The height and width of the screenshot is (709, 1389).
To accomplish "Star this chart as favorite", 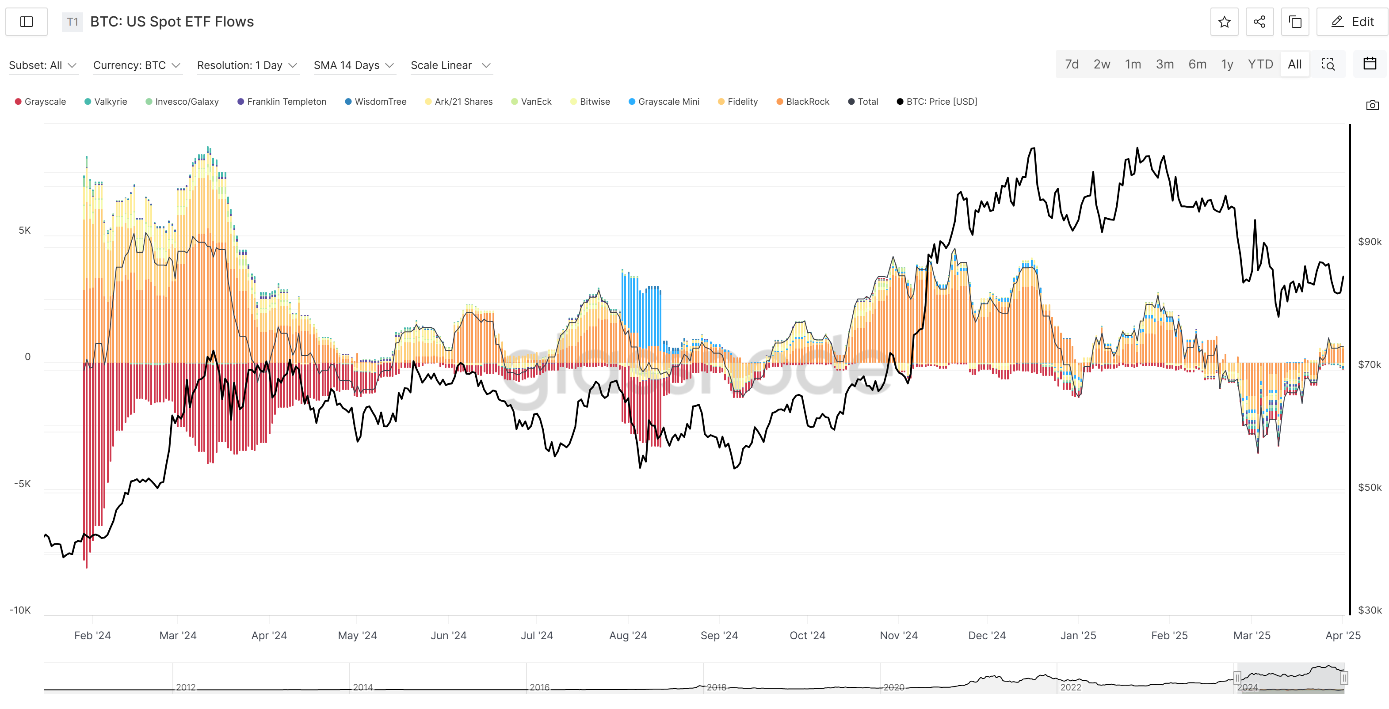I will click(x=1224, y=22).
